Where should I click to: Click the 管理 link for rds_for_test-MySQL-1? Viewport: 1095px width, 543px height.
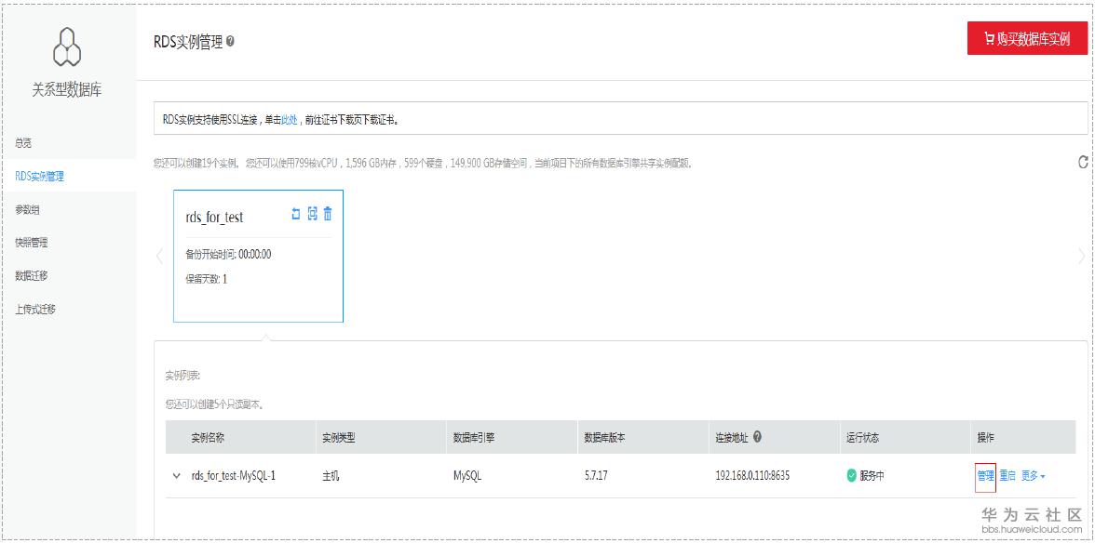[x=985, y=475]
